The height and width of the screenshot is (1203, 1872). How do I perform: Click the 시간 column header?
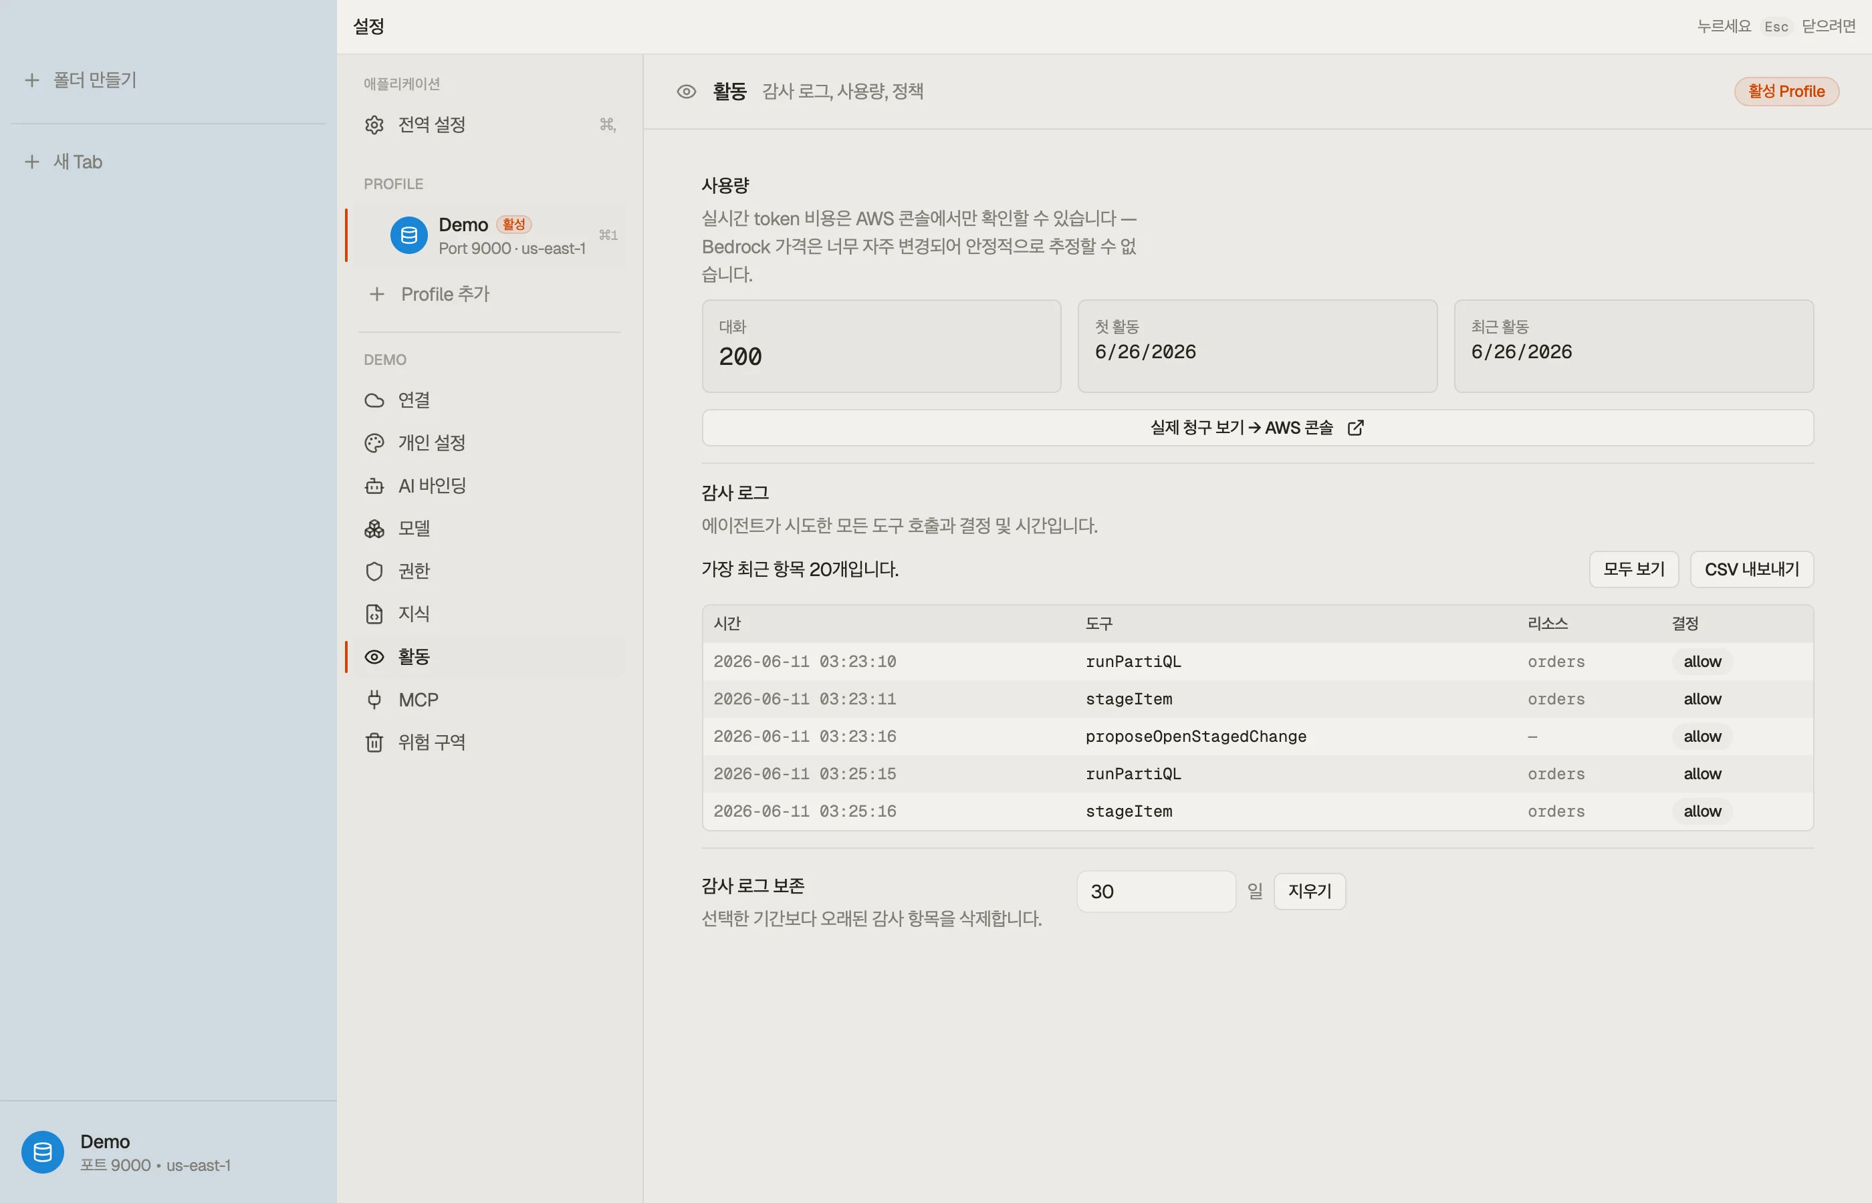pos(727,624)
